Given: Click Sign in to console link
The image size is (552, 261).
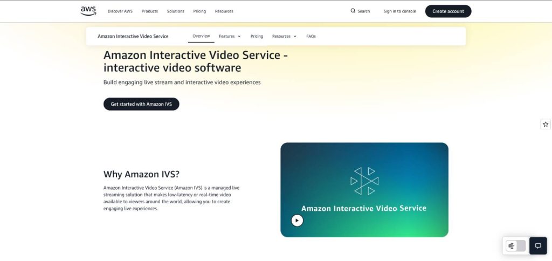Looking at the screenshot, I should [399, 11].
